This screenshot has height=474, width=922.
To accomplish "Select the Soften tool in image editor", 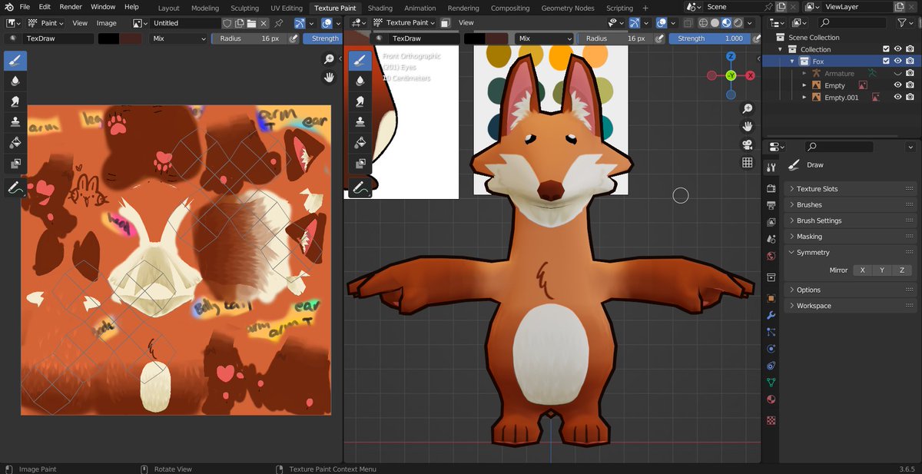I will pyautogui.click(x=15, y=81).
